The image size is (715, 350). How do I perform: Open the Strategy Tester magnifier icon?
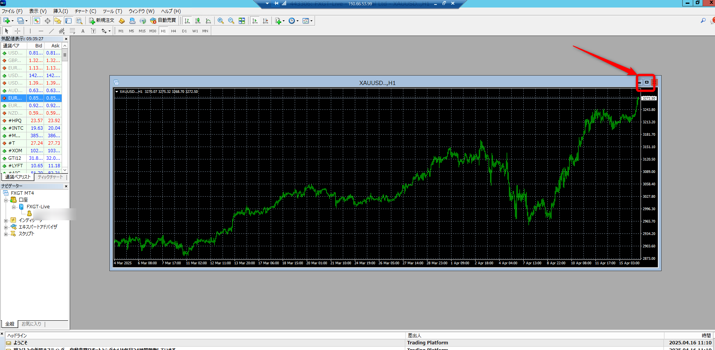(79, 21)
